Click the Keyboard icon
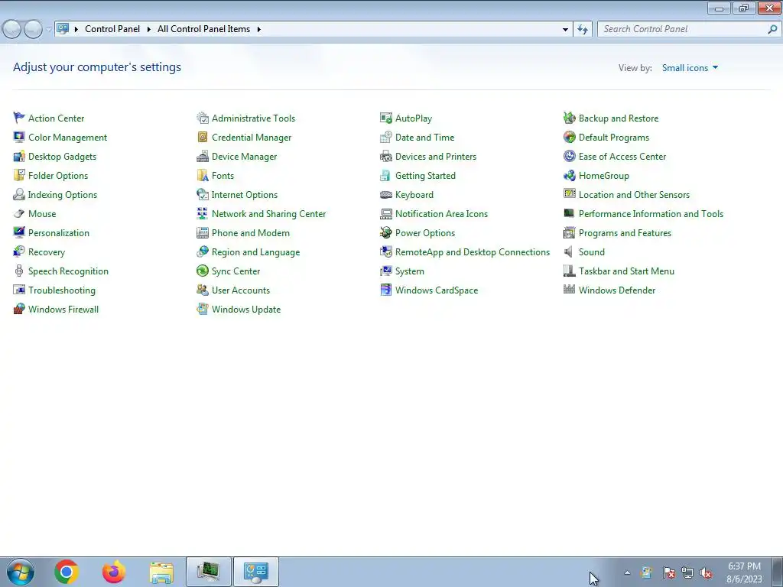Viewport: 783px width, 587px height. pyautogui.click(x=386, y=195)
